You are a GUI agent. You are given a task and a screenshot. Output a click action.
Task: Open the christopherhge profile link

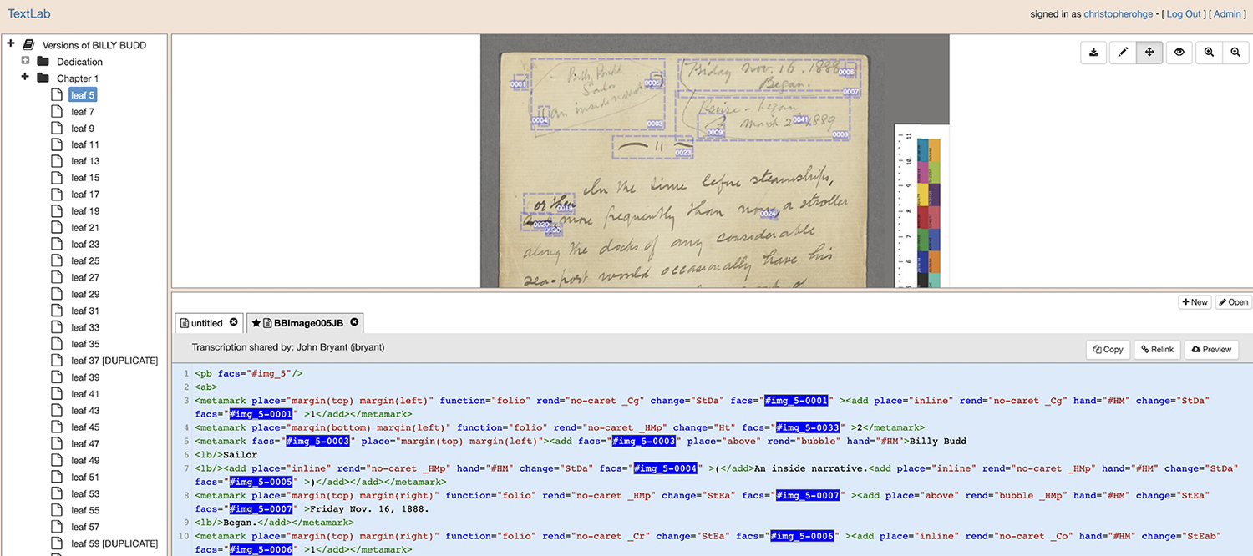tap(1118, 13)
